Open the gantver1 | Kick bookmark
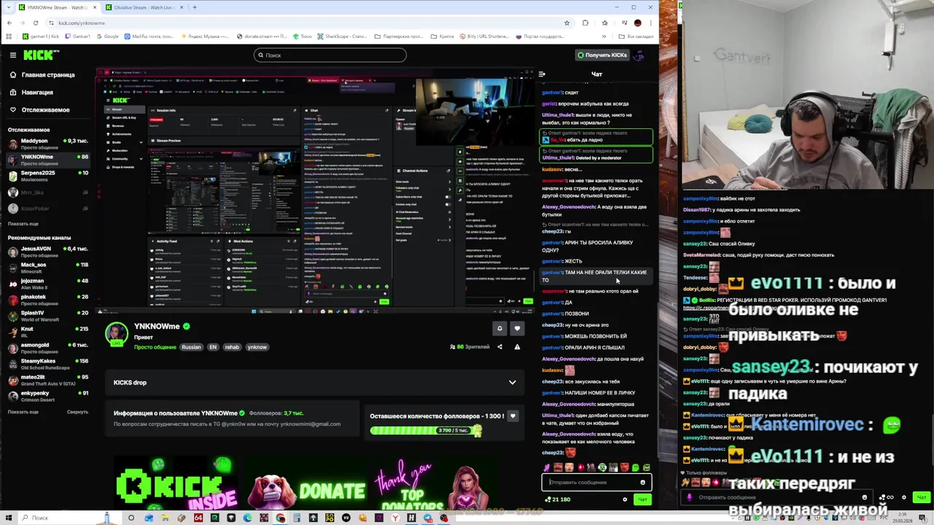Image resolution: width=934 pixels, height=525 pixels. [40, 36]
